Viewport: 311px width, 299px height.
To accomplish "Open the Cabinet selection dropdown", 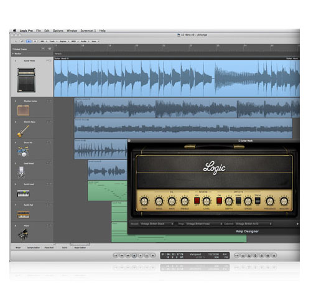I will click(253, 224).
